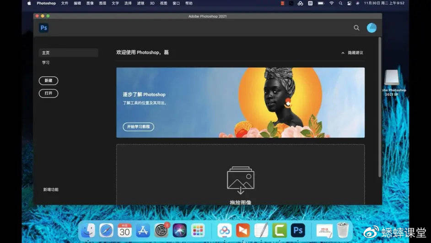Open the 帮助 menu

click(189, 3)
